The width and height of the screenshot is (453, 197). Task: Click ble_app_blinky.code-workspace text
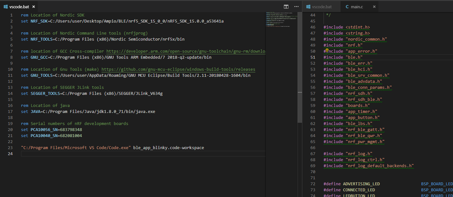coord(168,148)
